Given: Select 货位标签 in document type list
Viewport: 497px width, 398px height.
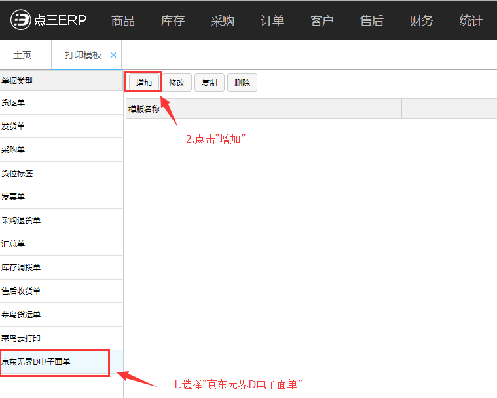Looking at the screenshot, I should pyautogui.click(x=62, y=173).
